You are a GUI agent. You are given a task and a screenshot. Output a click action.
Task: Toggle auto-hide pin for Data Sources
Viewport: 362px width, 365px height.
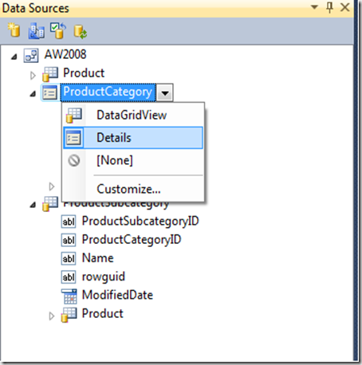pyautogui.click(x=329, y=7)
